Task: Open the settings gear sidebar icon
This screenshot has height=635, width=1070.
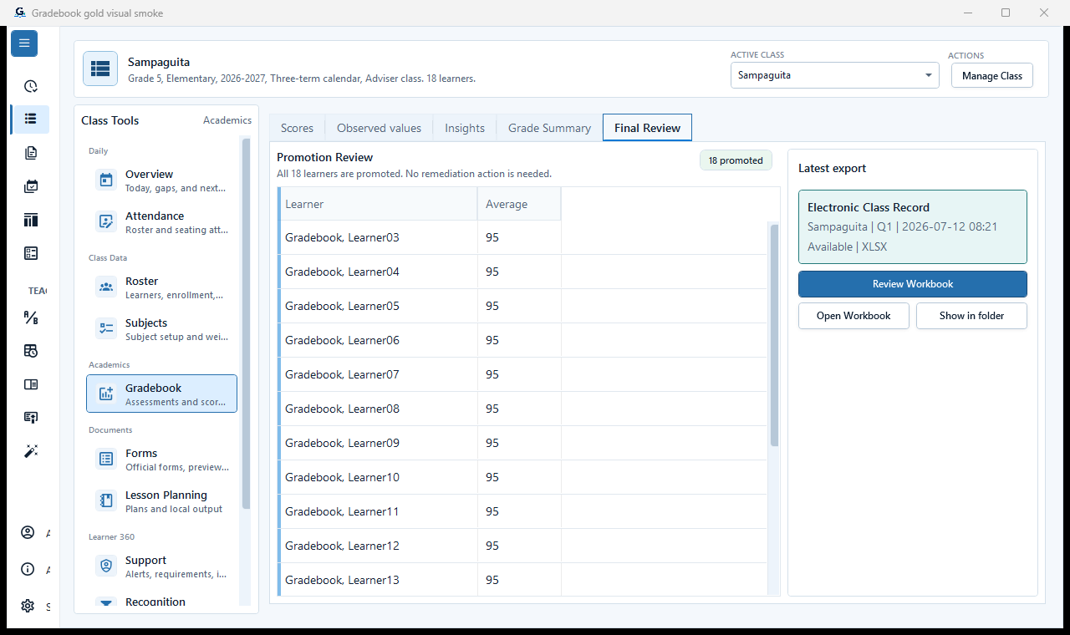Action: click(x=28, y=607)
